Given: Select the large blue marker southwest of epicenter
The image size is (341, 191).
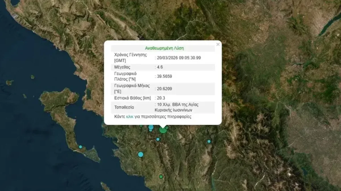Looking at the screenshot, I should tap(141, 154).
